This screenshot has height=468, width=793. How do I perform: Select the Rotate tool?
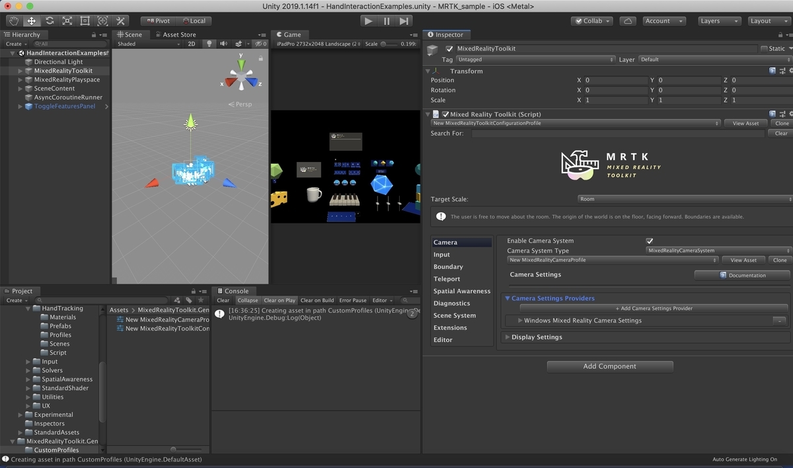[49, 21]
